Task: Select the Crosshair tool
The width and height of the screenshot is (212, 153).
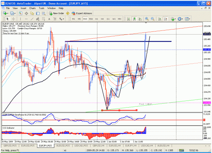Action: pos(13,19)
